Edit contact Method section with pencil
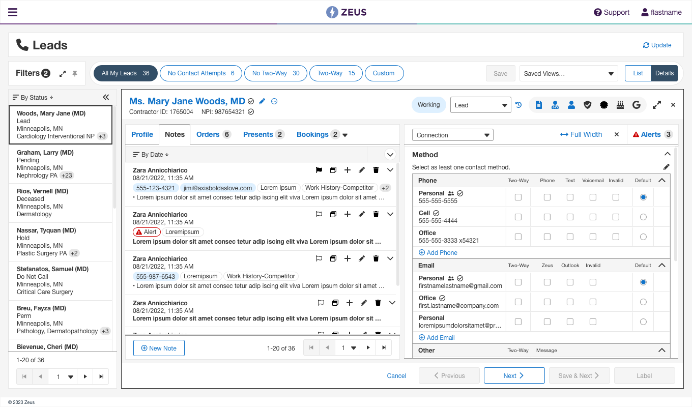Image resolution: width=692 pixels, height=407 pixels. (x=667, y=167)
